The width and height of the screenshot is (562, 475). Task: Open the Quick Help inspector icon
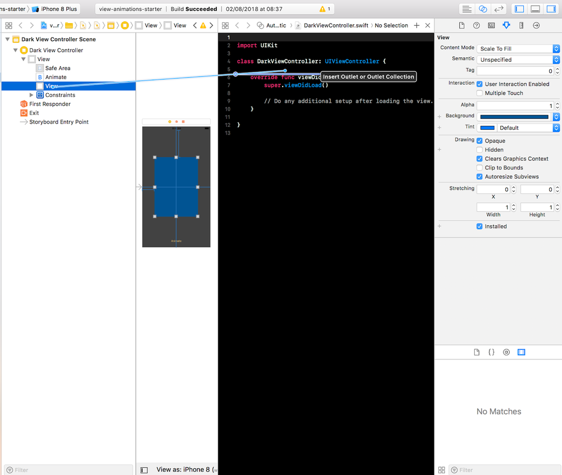pyautogui.click(x=477, y=25)
